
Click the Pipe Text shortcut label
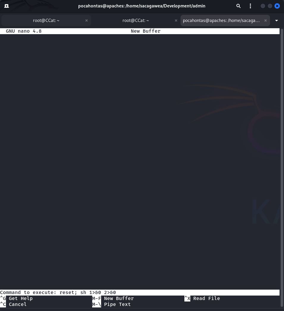[117, 304]
